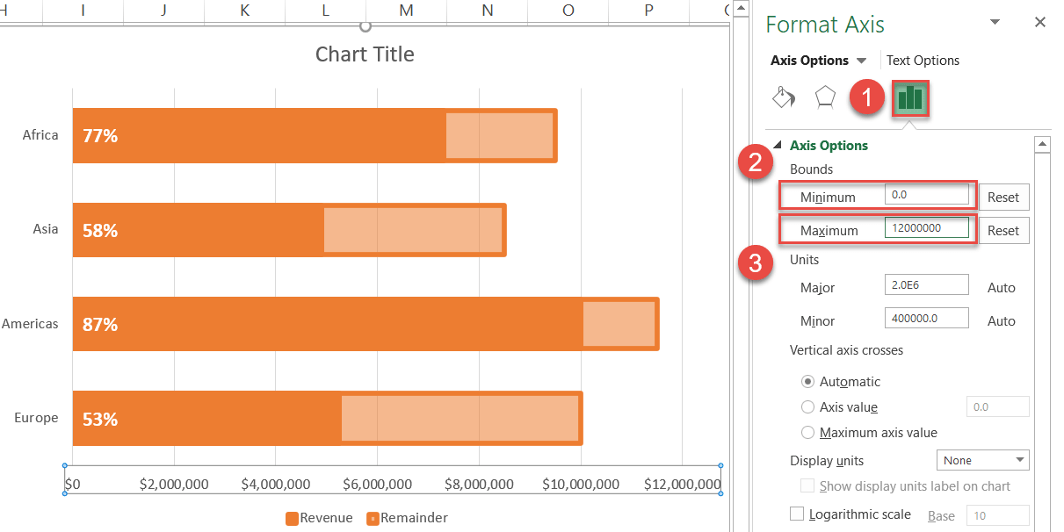The height and width of the screenshot is (532, 1064).
Task: Click the Revenue legend color swatch
Action: tap(292, 519)
